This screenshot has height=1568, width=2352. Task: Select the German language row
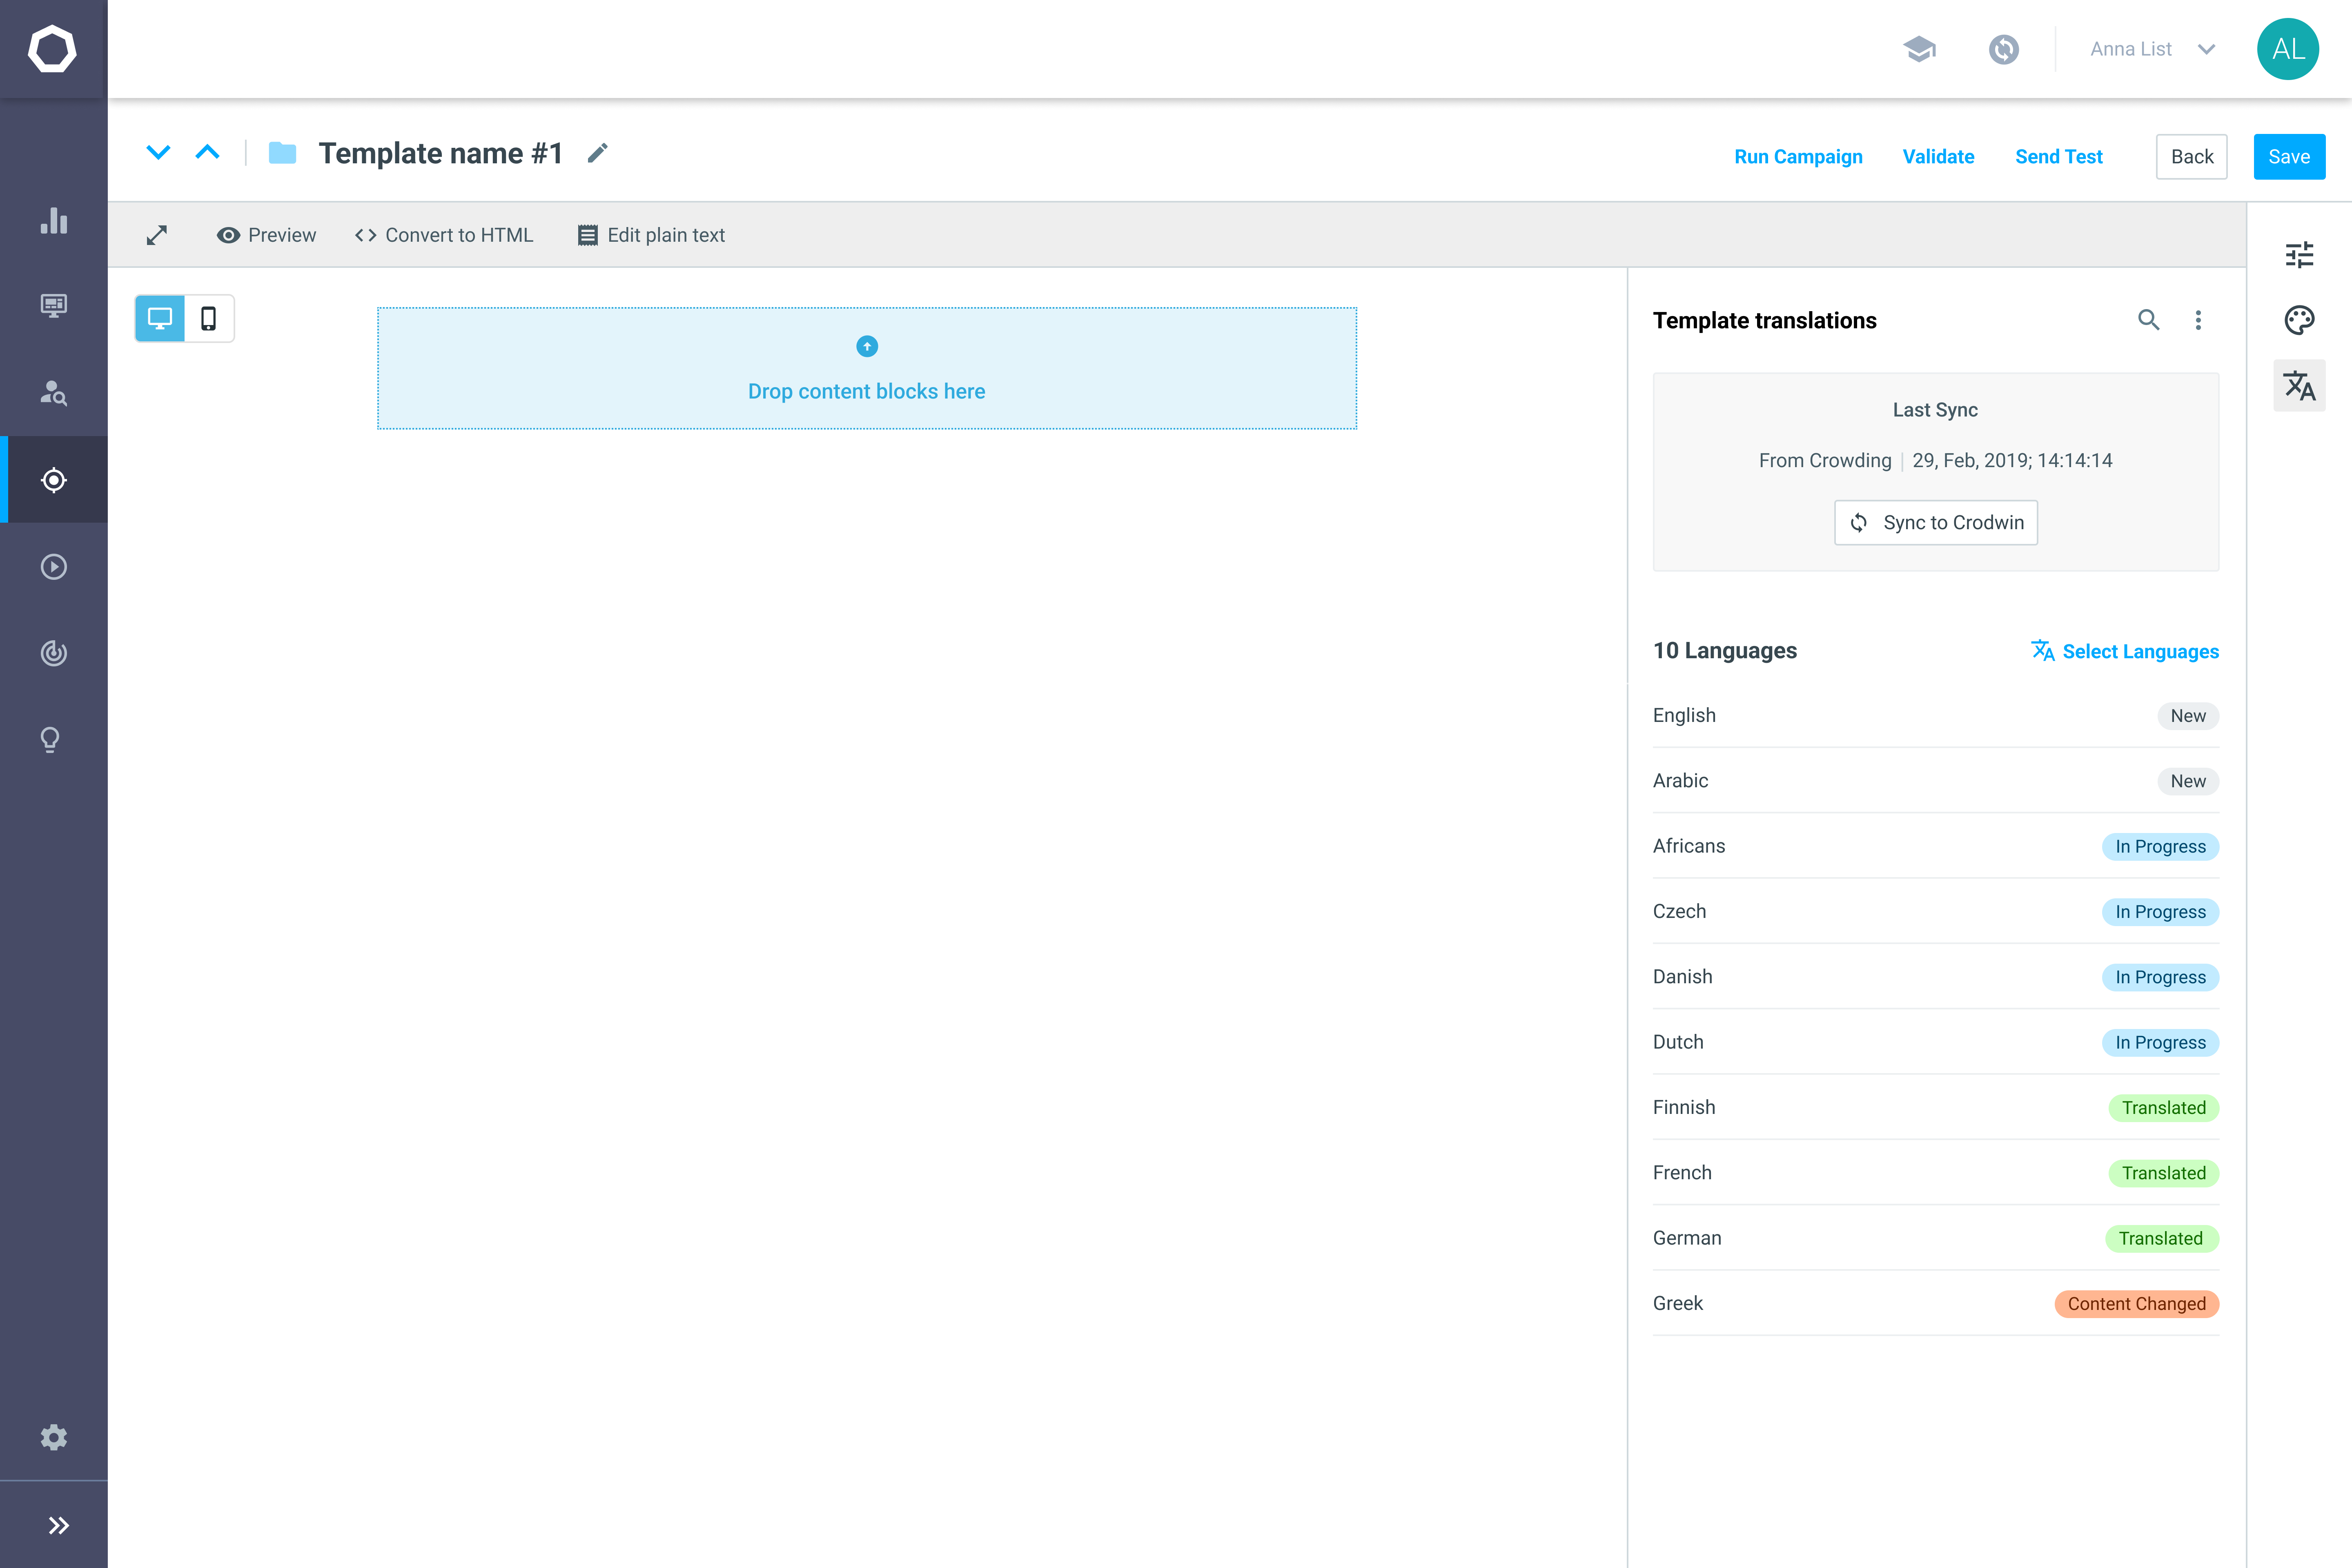1936,1239
